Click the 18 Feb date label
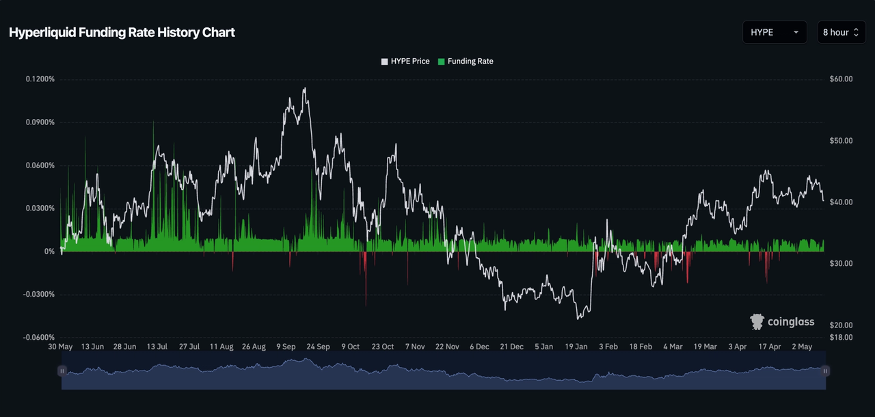The height and width of the screenshot is (417, 875). [x=641, y=347]
